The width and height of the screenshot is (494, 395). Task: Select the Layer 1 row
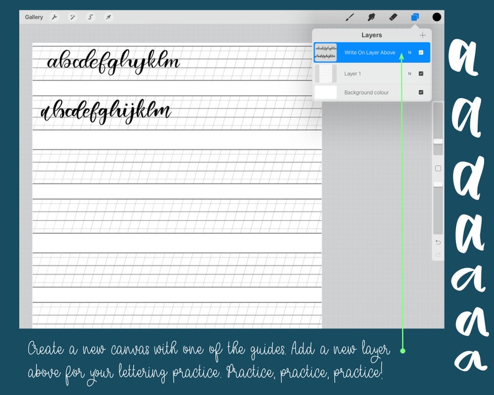pyautogui.click(x=372, y=73)
